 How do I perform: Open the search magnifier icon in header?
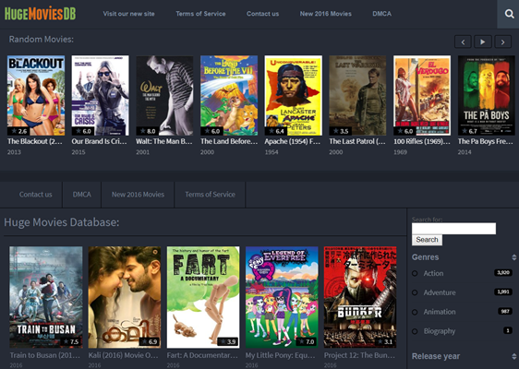click(x=509, y=14)
